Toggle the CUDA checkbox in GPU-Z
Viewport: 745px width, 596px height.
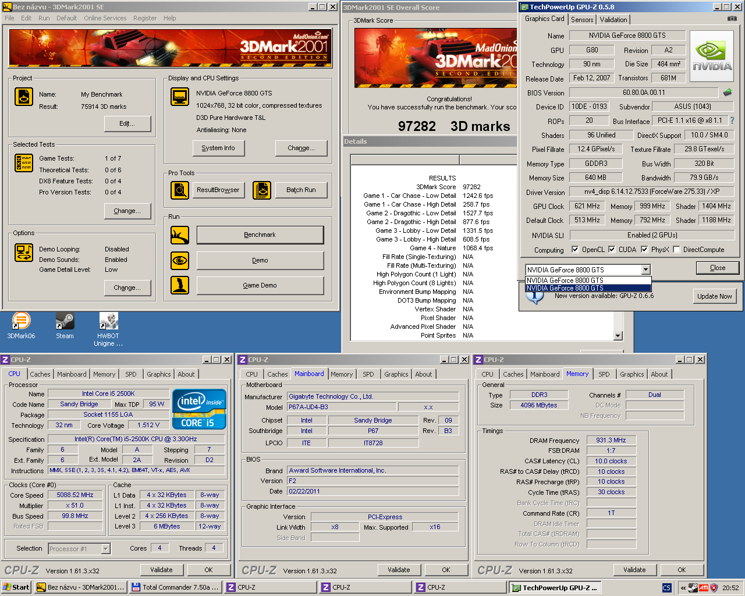612,250
